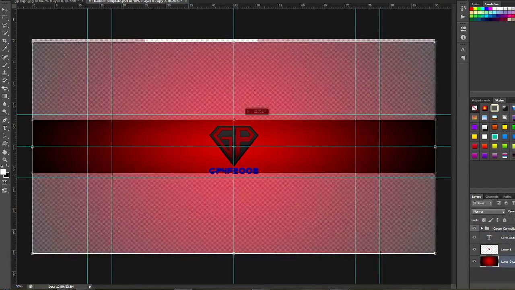Viewport: 515px width, 290px height.
Task: Select the Healing Brush tool
Action: click(5, 57)
